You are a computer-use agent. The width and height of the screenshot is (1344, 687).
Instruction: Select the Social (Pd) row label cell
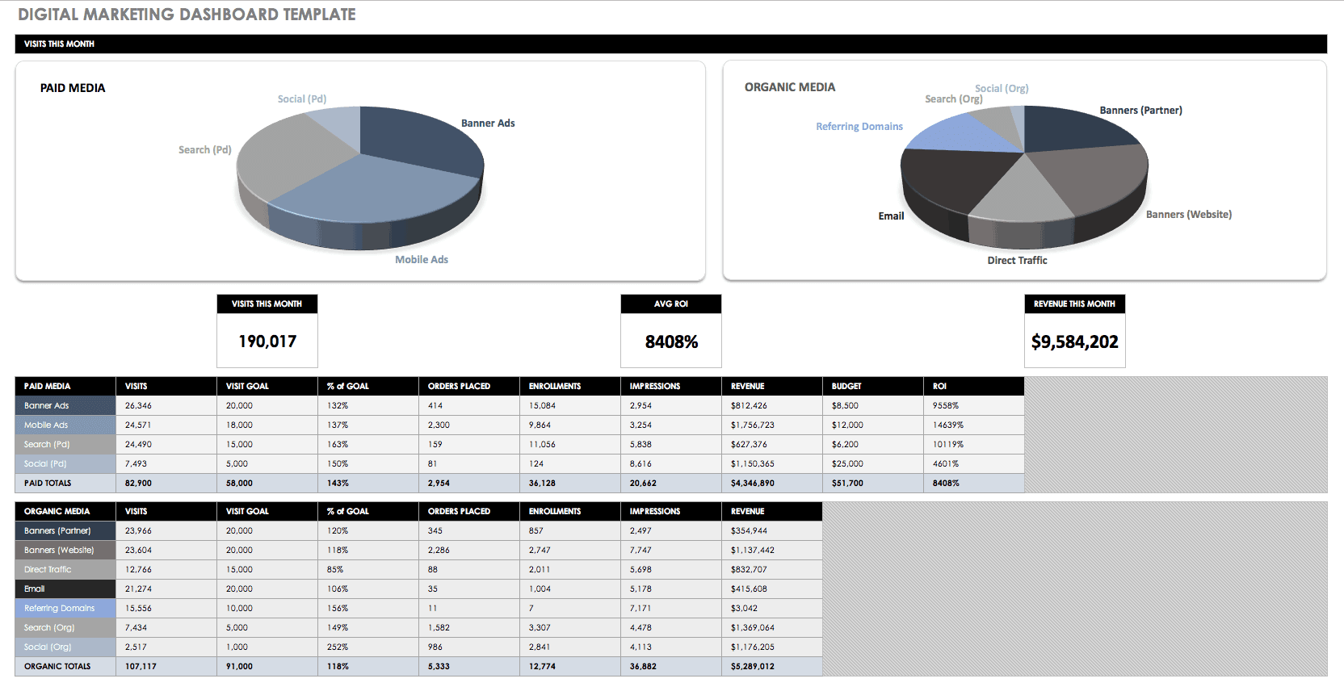tap(65, 464)
